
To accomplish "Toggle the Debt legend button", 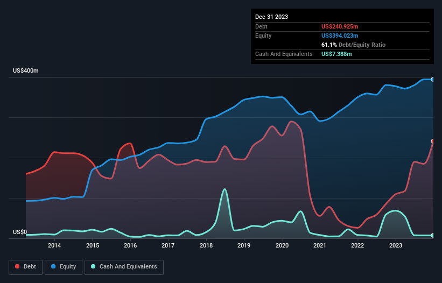I will pos(26,267).
